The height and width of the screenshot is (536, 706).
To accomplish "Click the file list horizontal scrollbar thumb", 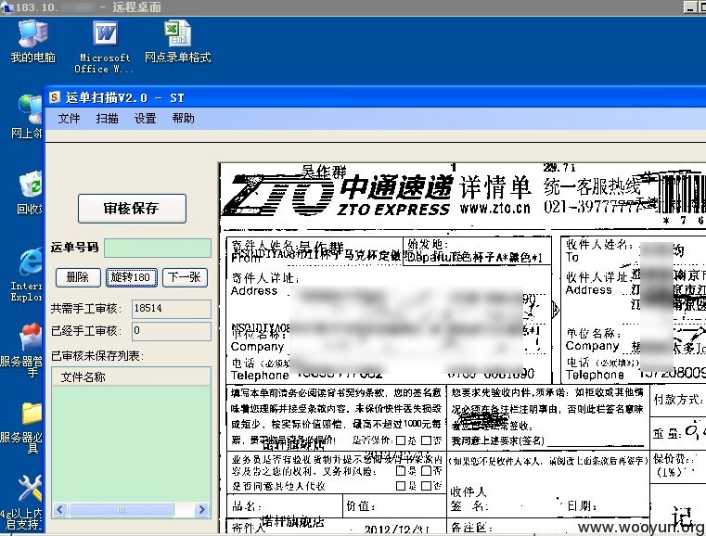I will [121, 509].
